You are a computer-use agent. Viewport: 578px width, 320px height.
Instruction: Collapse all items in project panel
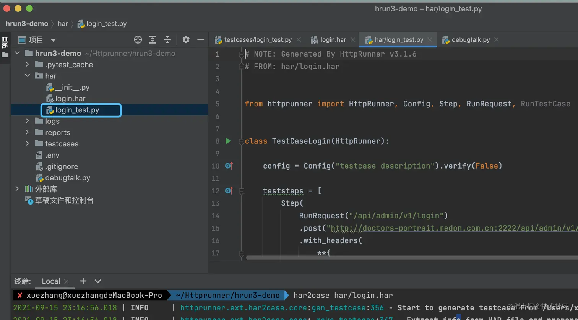(x=167, y=40)
